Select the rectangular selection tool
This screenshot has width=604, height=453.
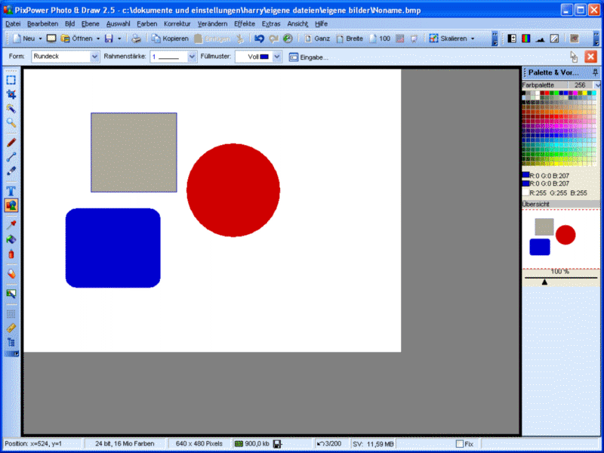point(11,80)
